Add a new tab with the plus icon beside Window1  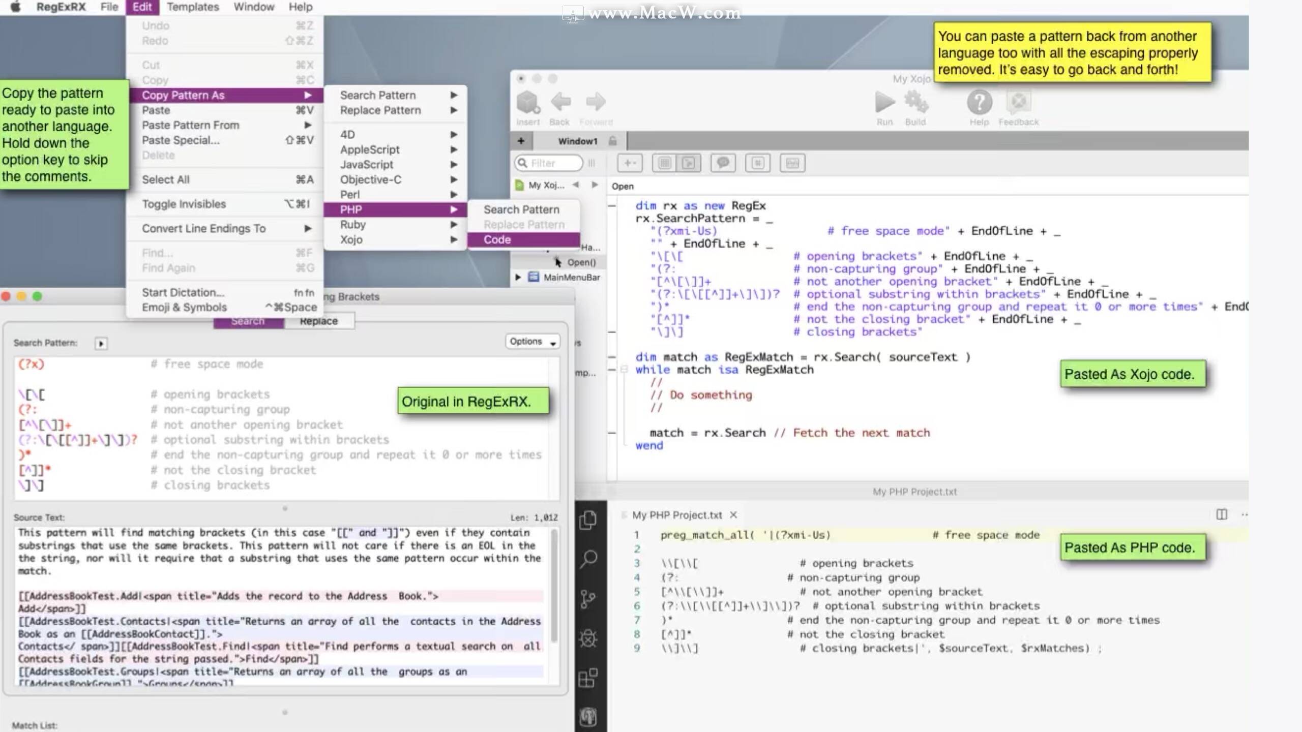(x=521, y=141)
